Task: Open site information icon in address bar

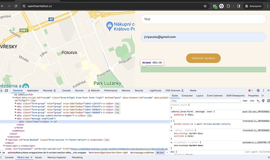Action: point(24,6)
